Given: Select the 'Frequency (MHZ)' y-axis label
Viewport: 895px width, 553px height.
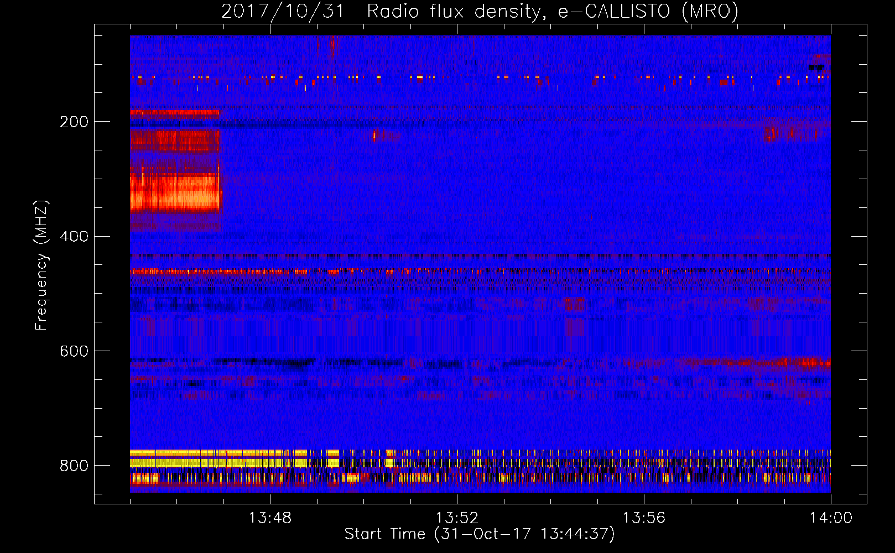Looking at the screenshot, I should 41,265.
